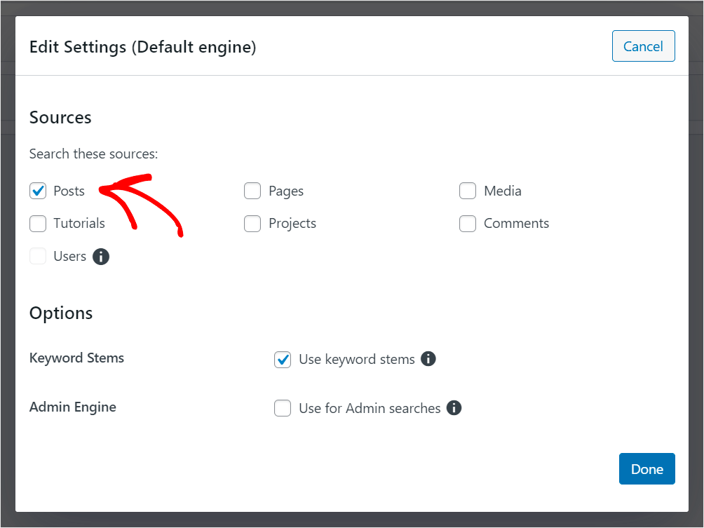The width and height of the screenshot is (704, 528).
Task: Disable the Use keyword stems checkbox
Action: 283,360
